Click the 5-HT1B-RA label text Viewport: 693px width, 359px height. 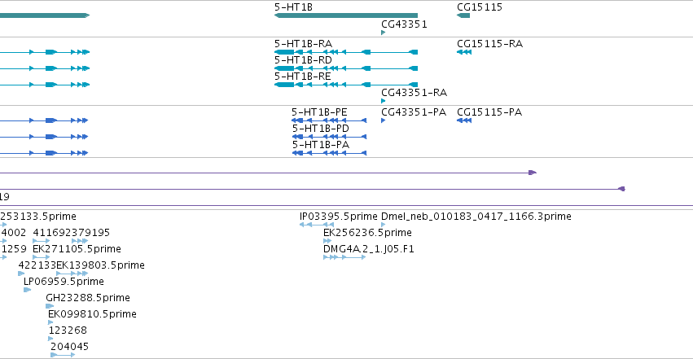click(303, 44)
